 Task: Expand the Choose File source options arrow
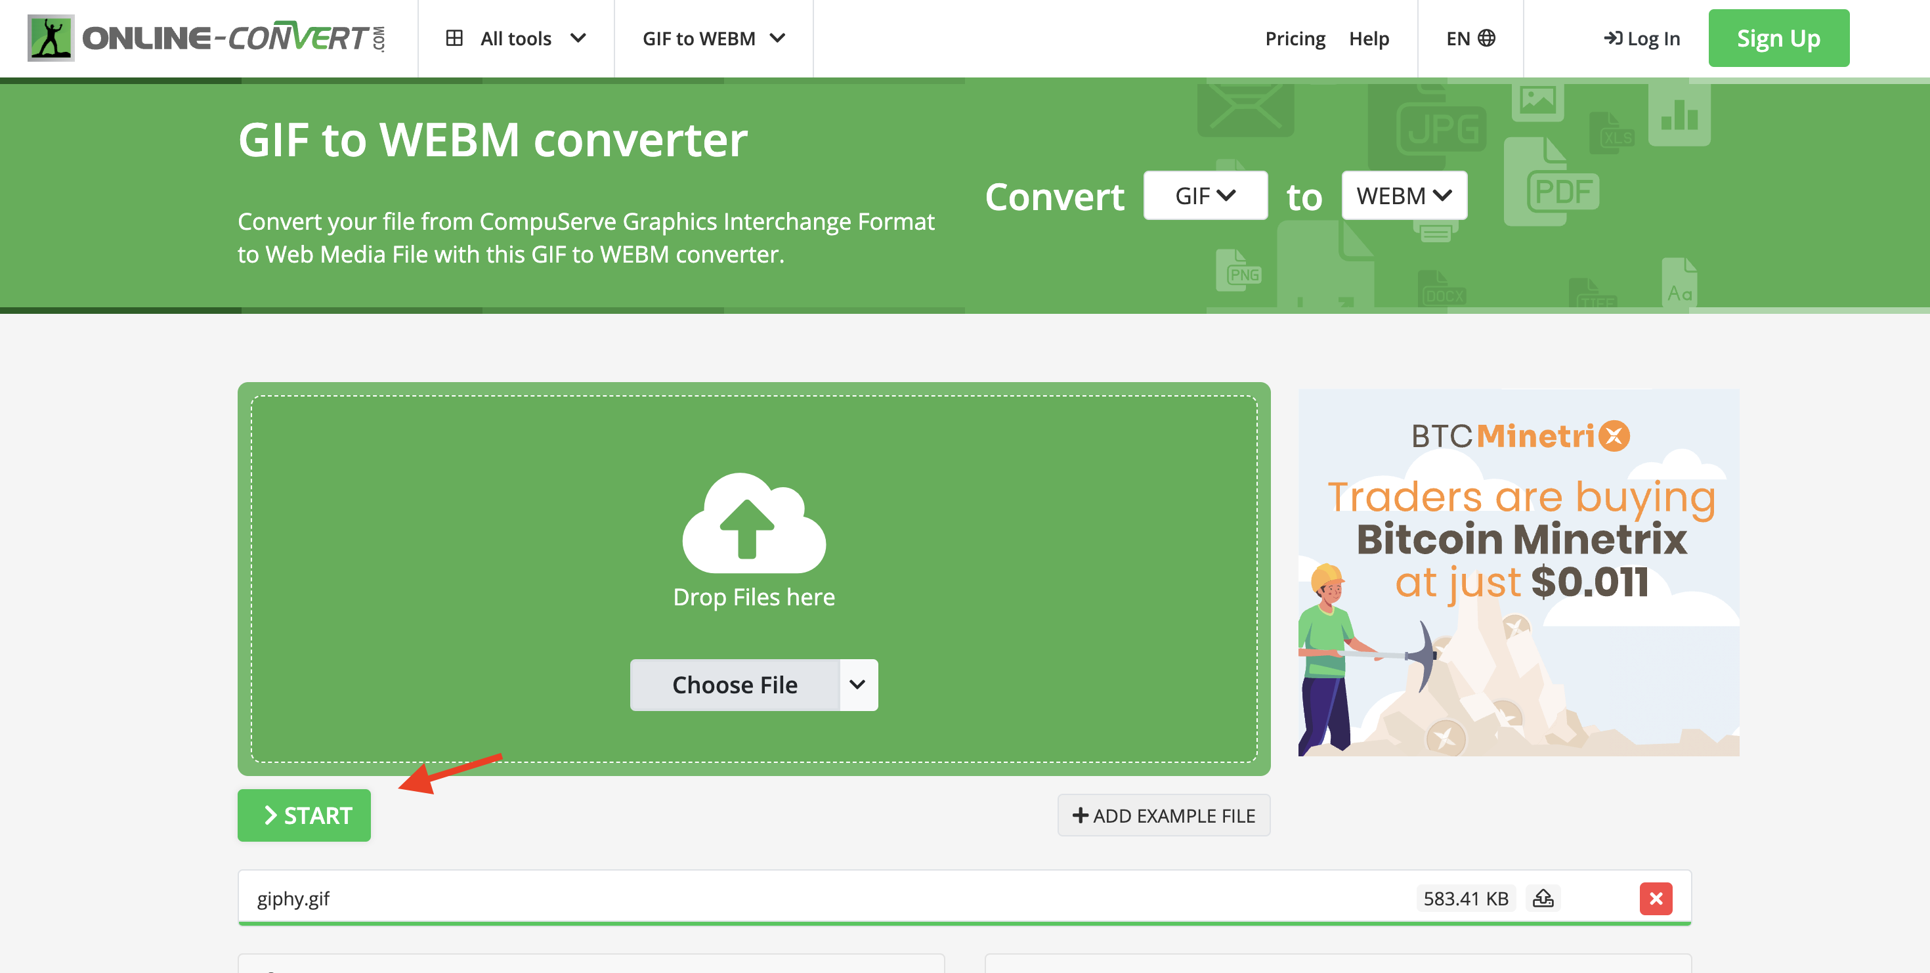[x=858, y=685]
